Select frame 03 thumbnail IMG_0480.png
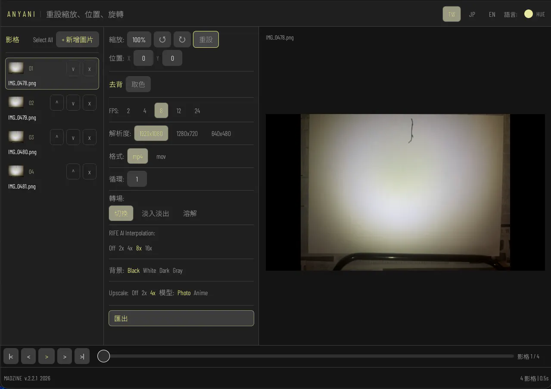Screen dimensions: 551x389 [x=16, y=137]
